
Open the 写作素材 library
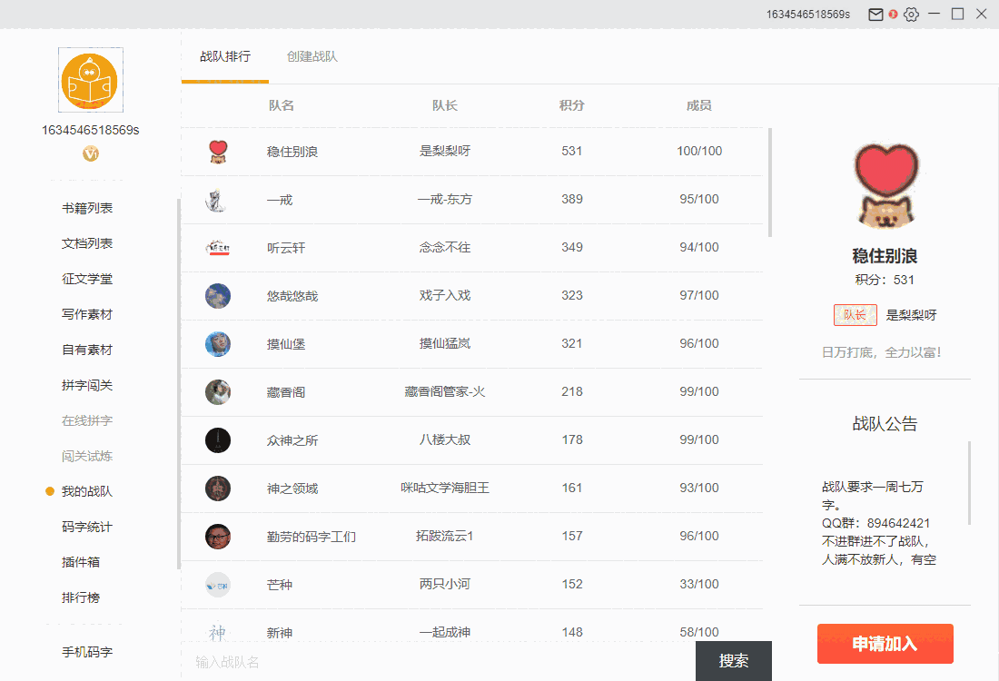[x=86, y=313]
